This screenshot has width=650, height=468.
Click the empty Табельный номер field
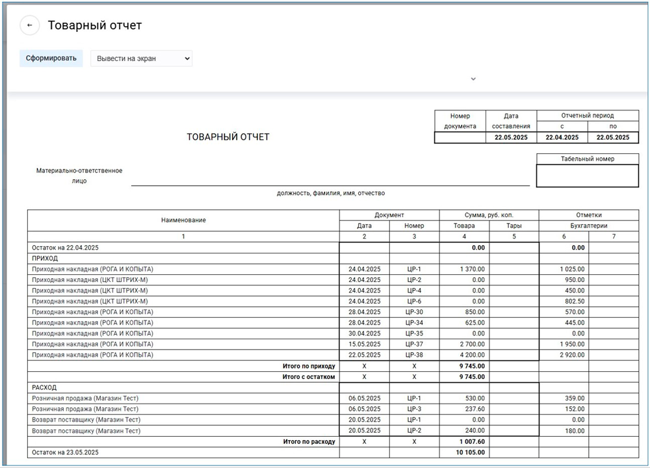(x=588, y=175)
